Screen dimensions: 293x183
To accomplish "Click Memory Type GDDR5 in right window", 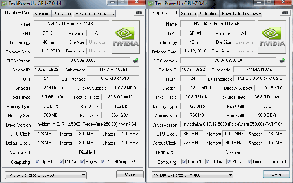I will coord(197,106).
